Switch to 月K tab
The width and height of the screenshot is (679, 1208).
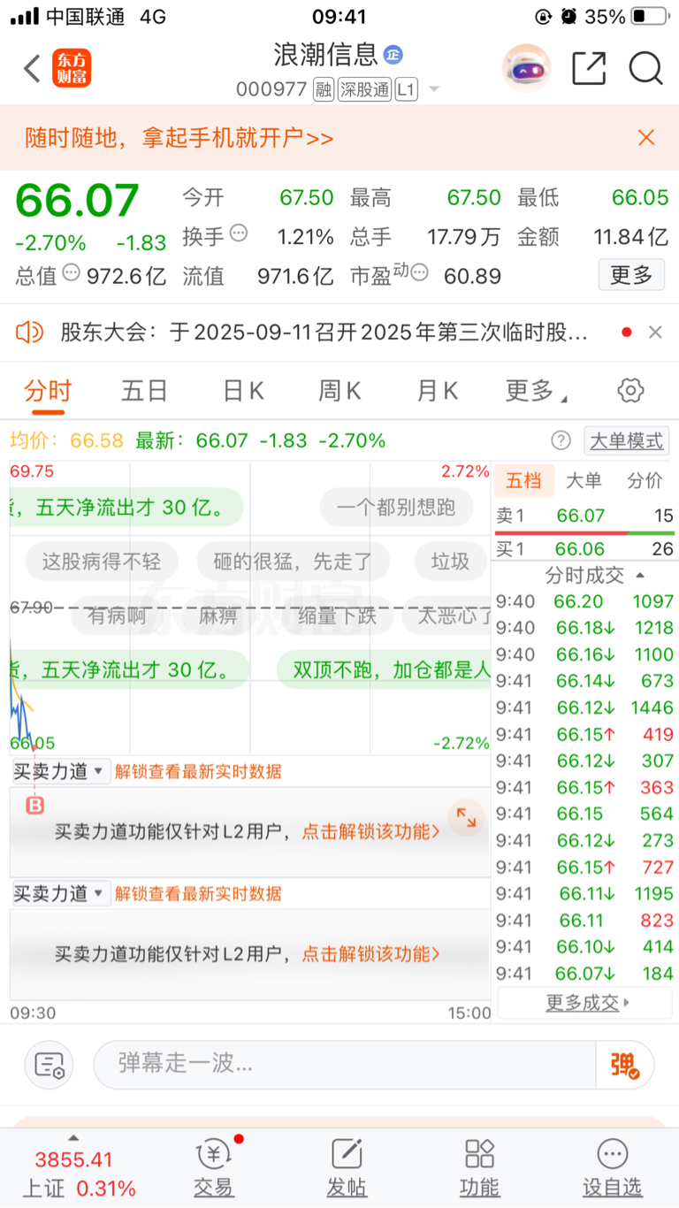pos(438,390)
